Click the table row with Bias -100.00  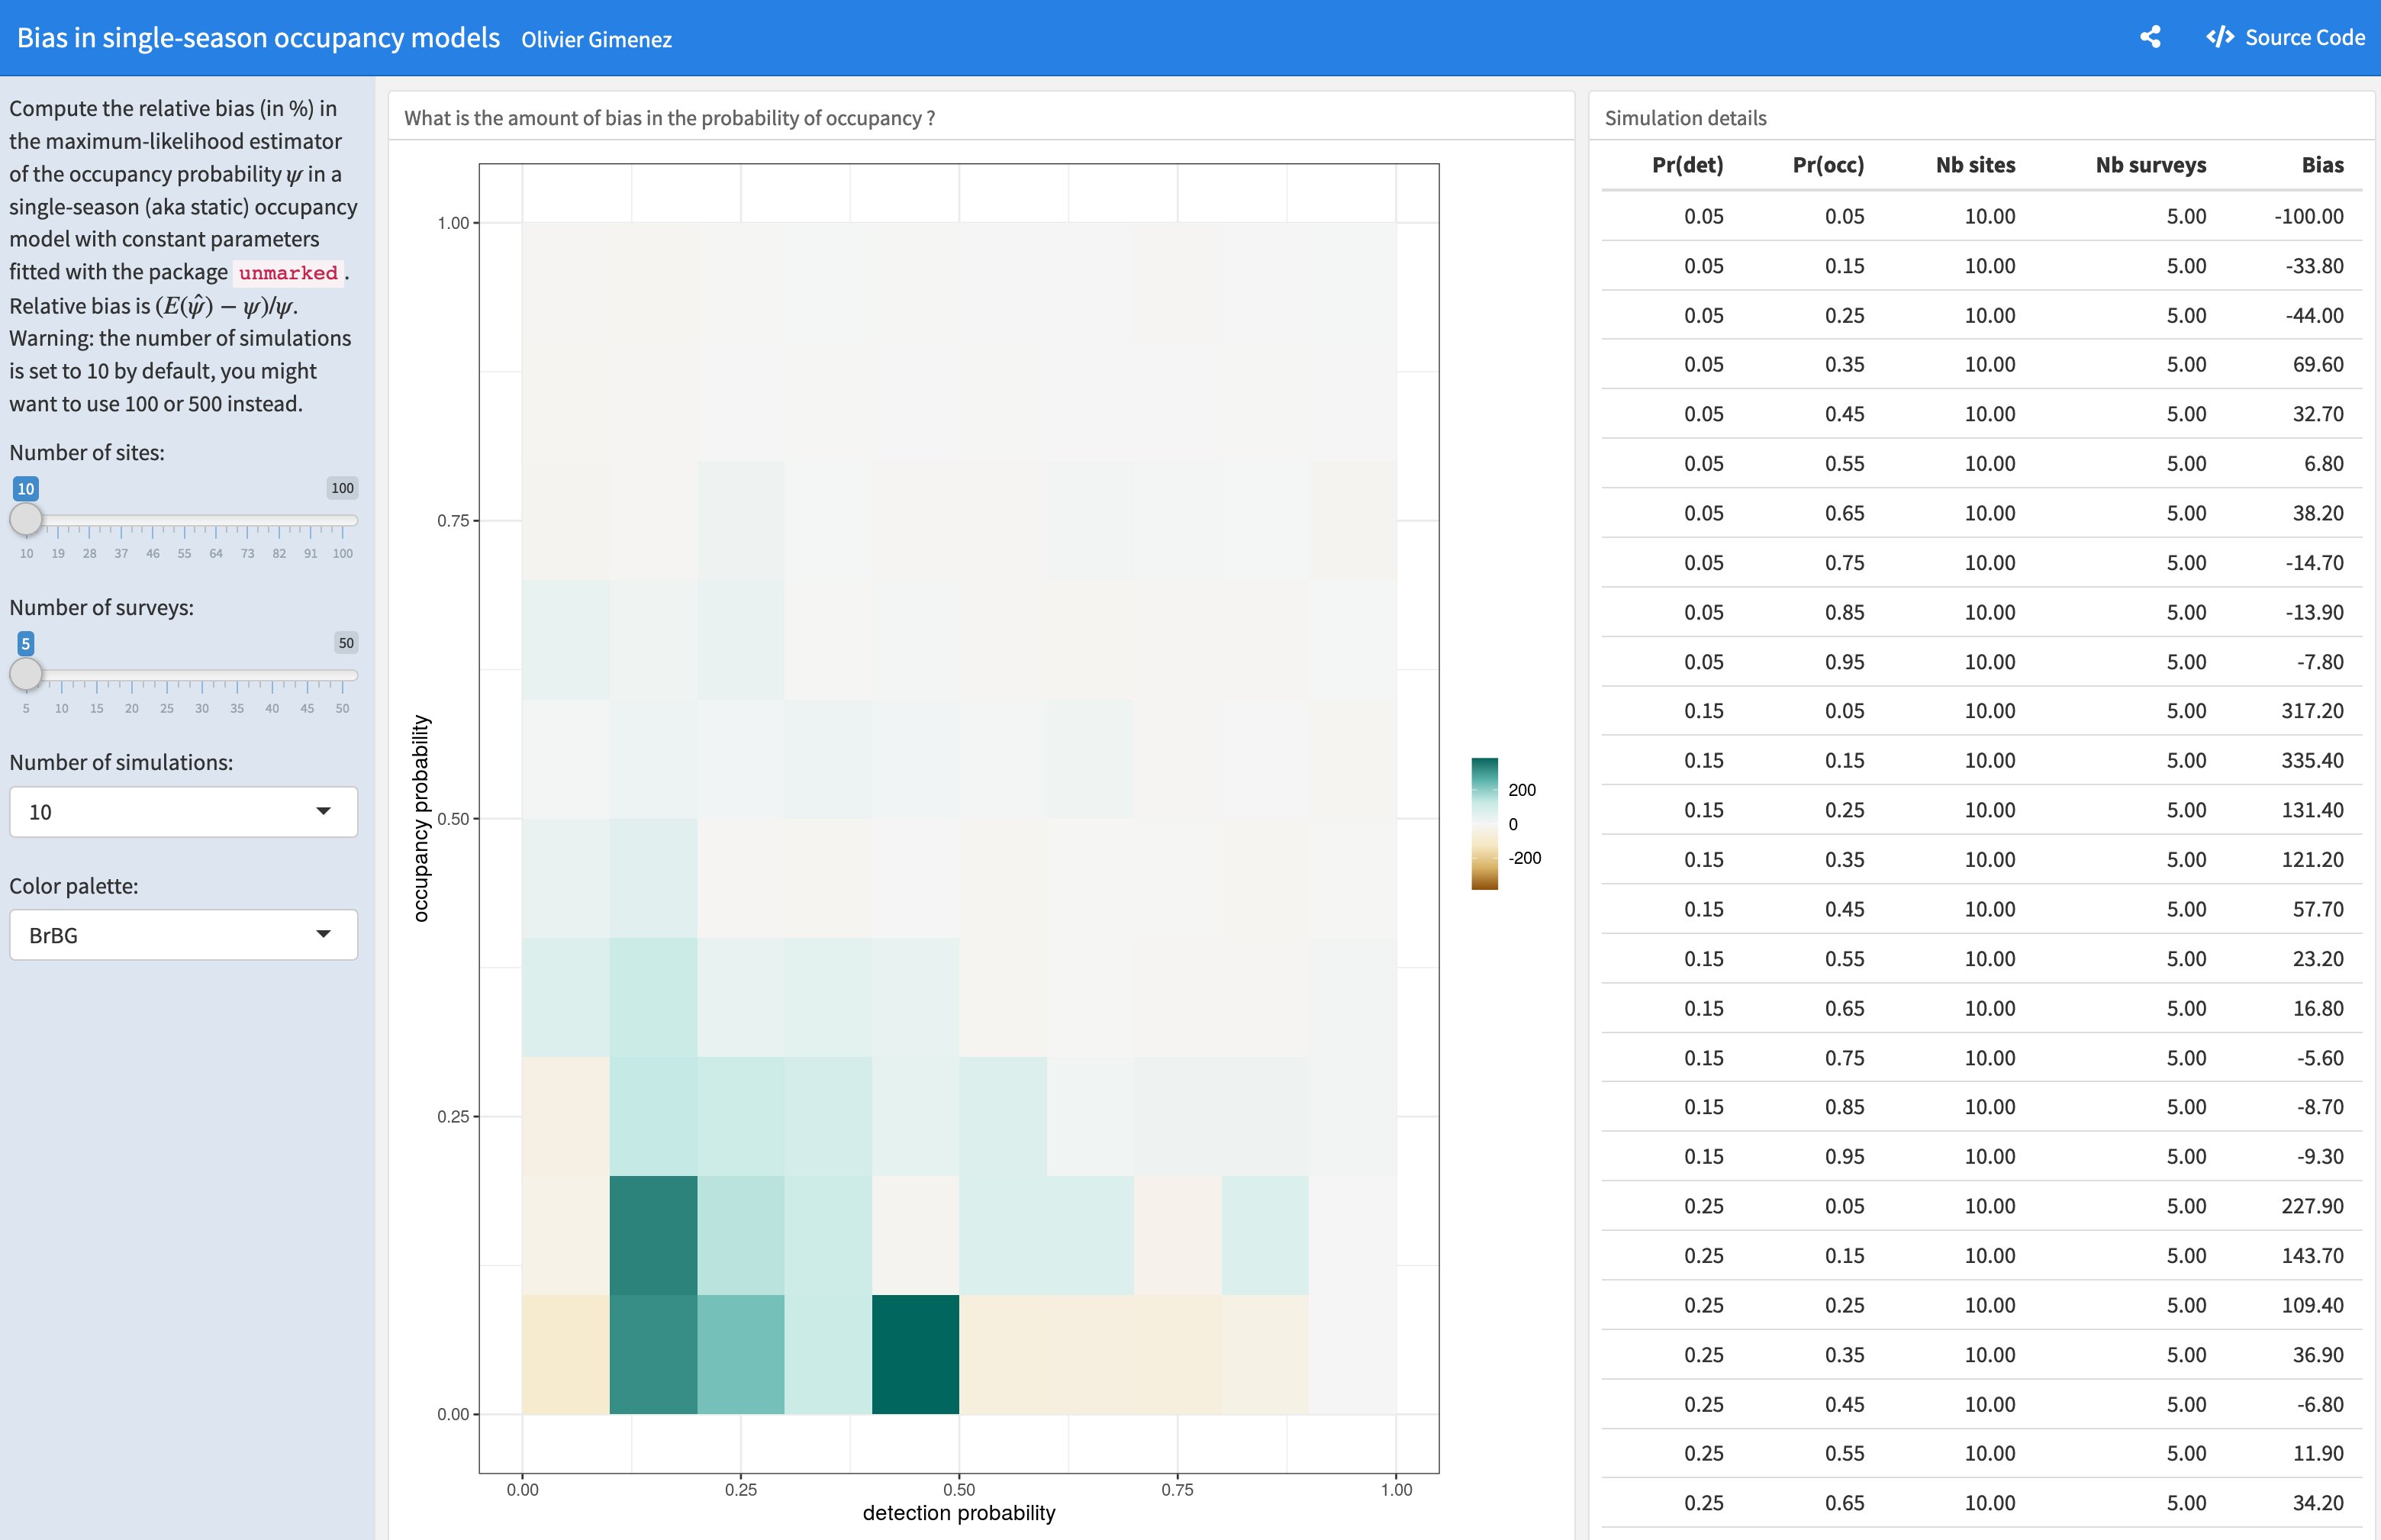coord(1990,216)
